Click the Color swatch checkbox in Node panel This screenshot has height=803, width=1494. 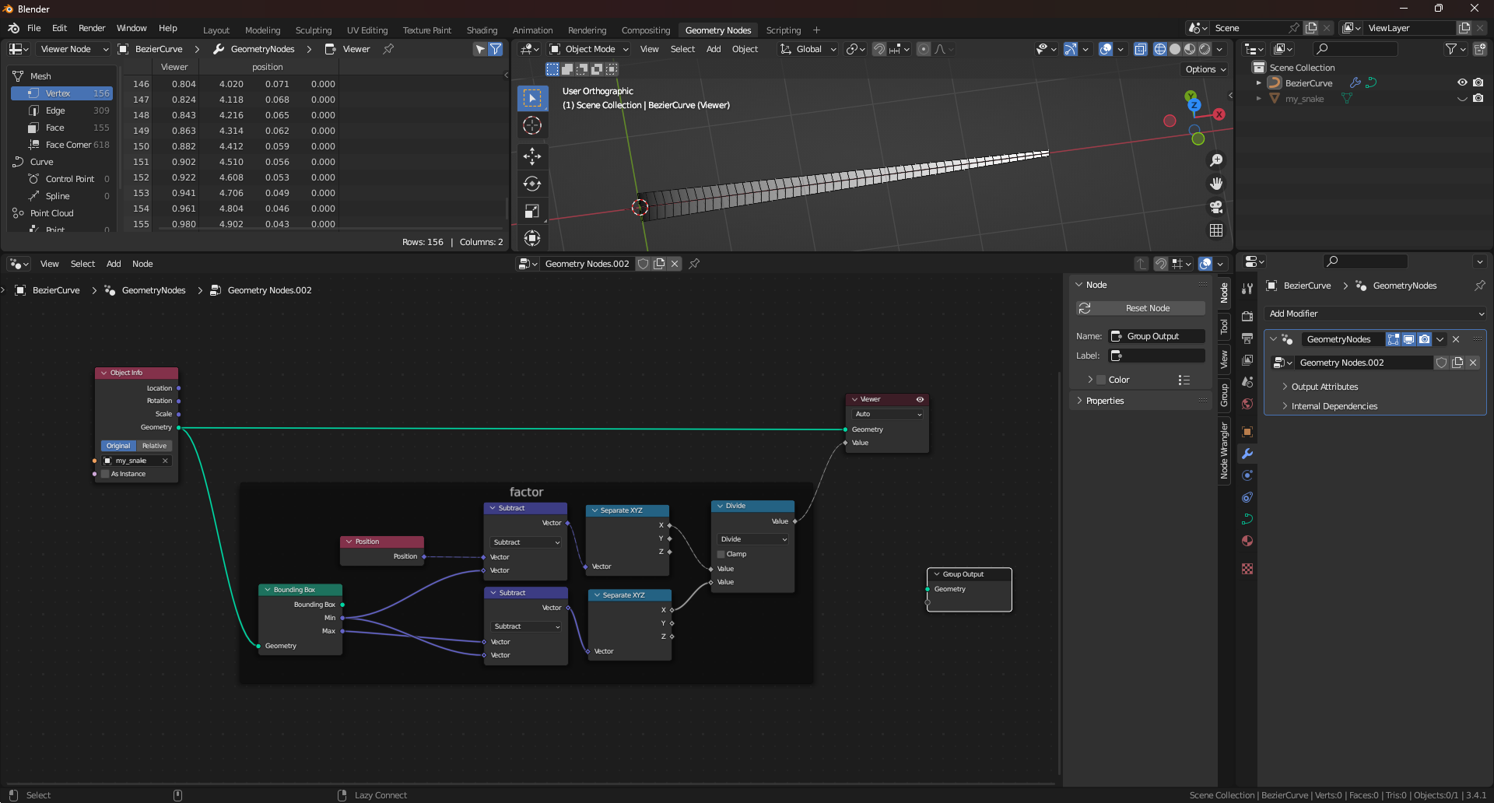[x=1101, y=380]
